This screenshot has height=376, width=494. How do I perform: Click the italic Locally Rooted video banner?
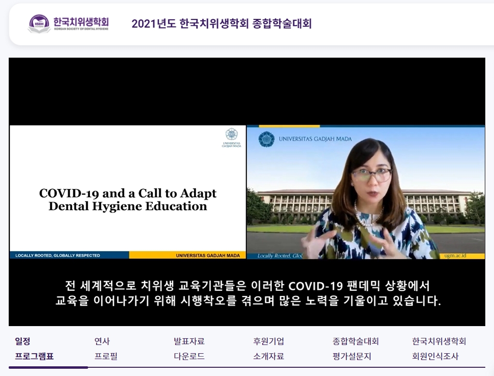274,255
